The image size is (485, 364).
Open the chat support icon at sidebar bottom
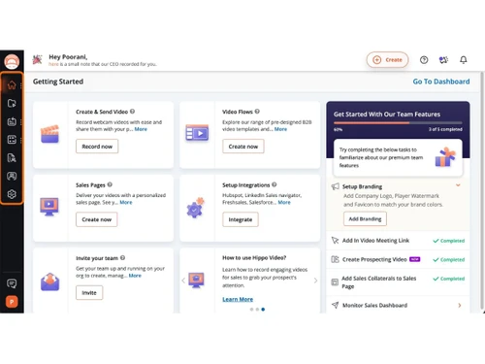12,283
